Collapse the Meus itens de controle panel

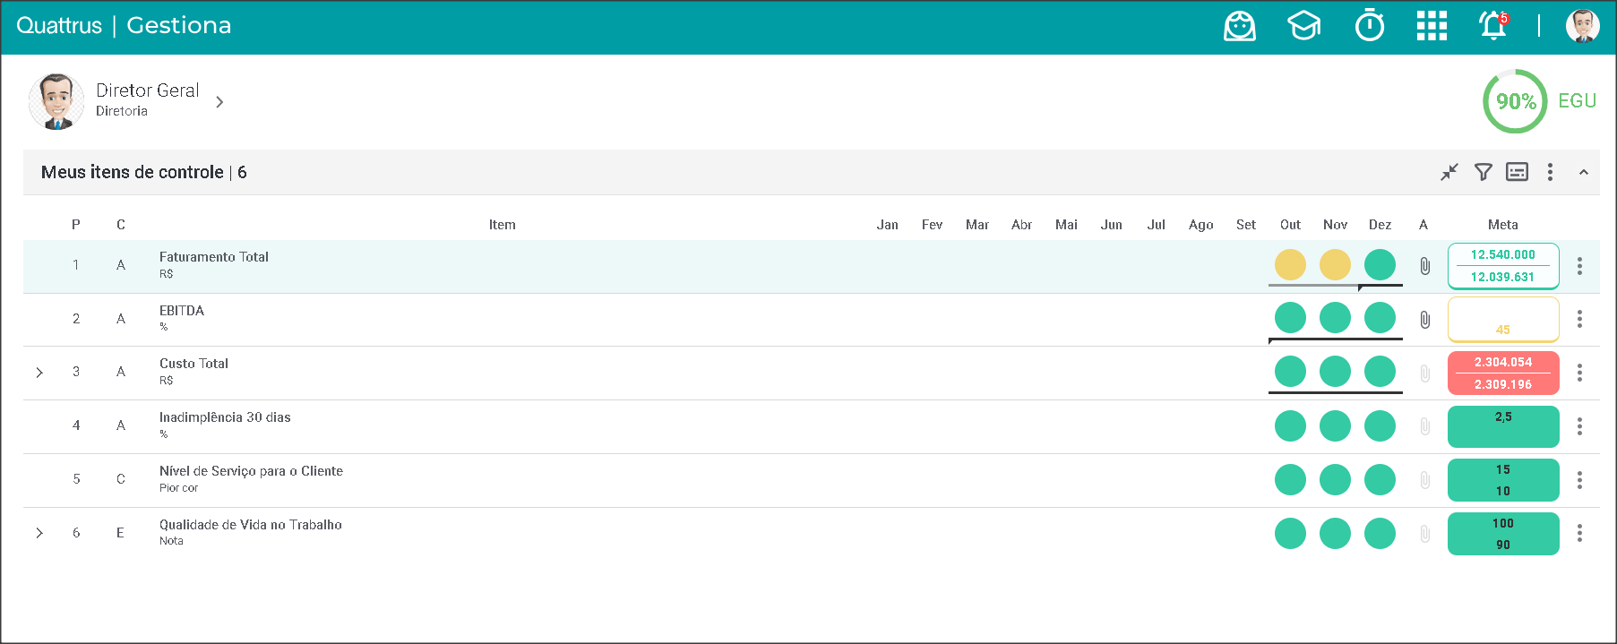pos(1583,172)
